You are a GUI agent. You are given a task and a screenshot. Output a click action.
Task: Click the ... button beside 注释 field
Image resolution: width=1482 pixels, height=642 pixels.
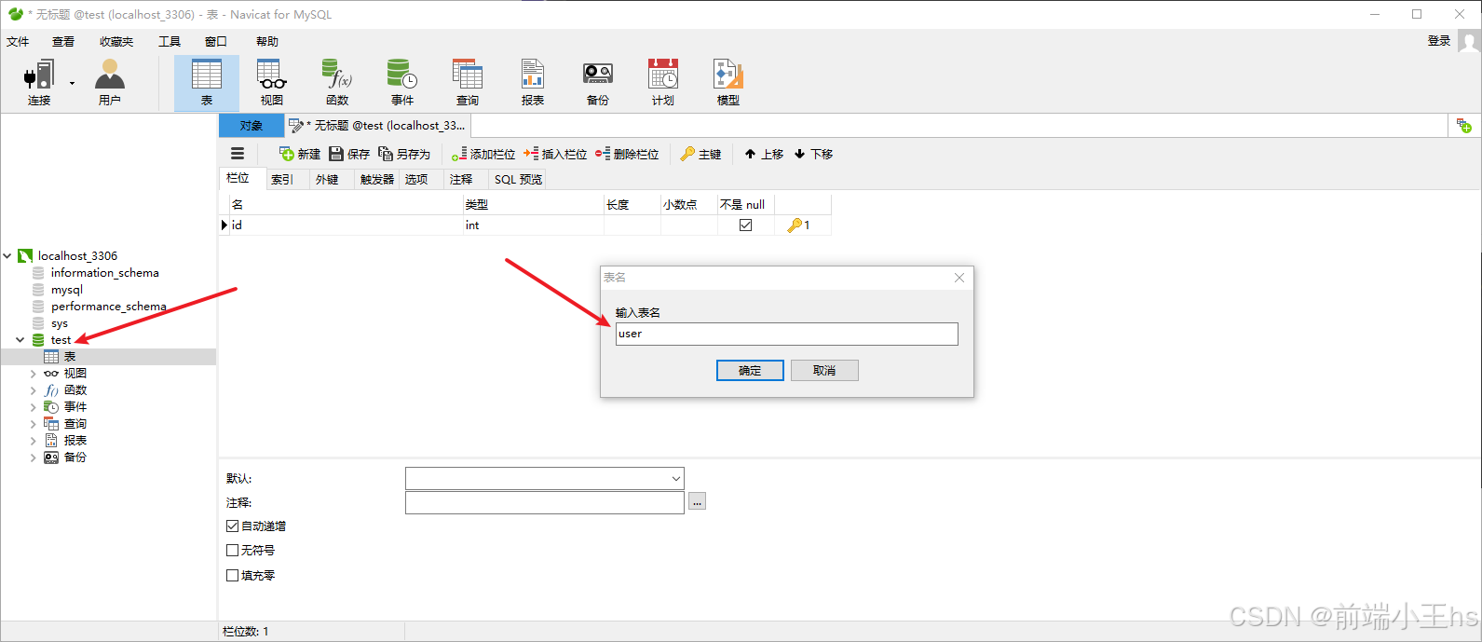pos(697,501)
